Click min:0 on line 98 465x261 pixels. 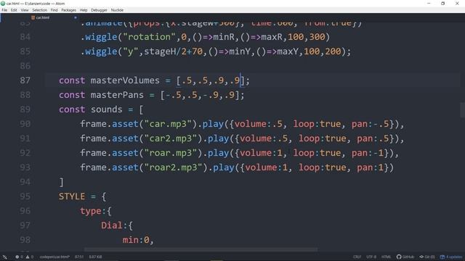[x=136, y=240]
